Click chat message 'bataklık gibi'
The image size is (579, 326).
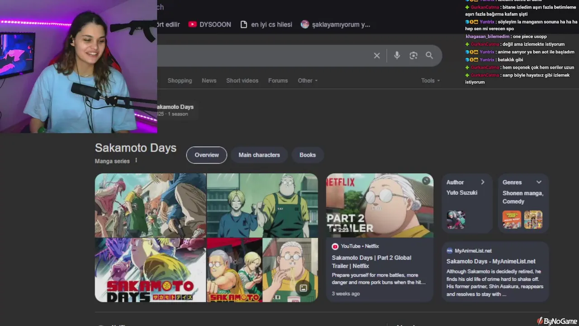pos(510,60)
